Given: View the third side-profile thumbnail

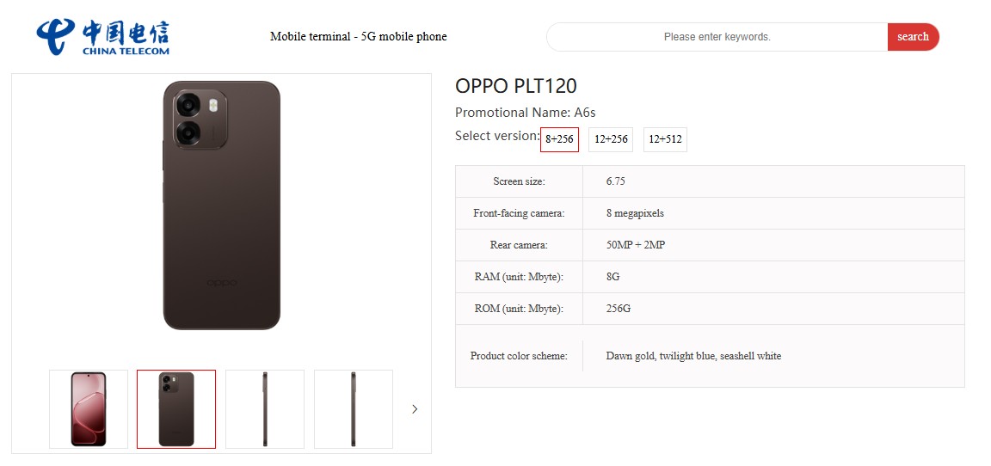Looking at the screenshot, I should (x=265, y=409).
